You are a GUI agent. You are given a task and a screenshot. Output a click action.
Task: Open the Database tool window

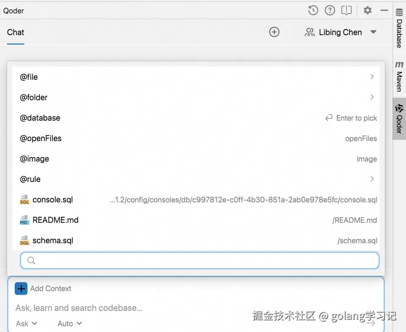[399, 28]
